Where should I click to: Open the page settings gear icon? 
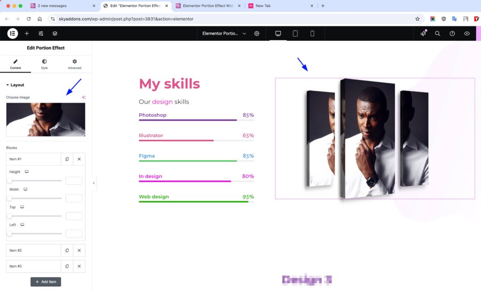tap(257, 33)
